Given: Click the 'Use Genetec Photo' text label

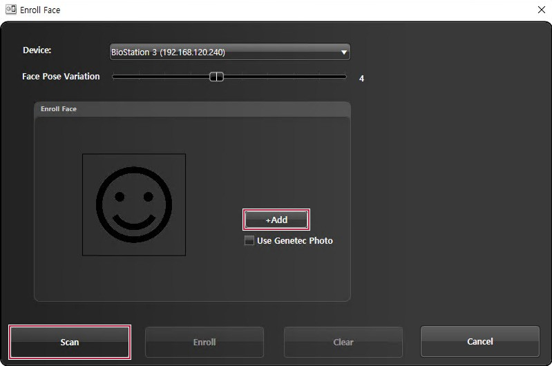Looking at the screenshot, I should 294,241.
